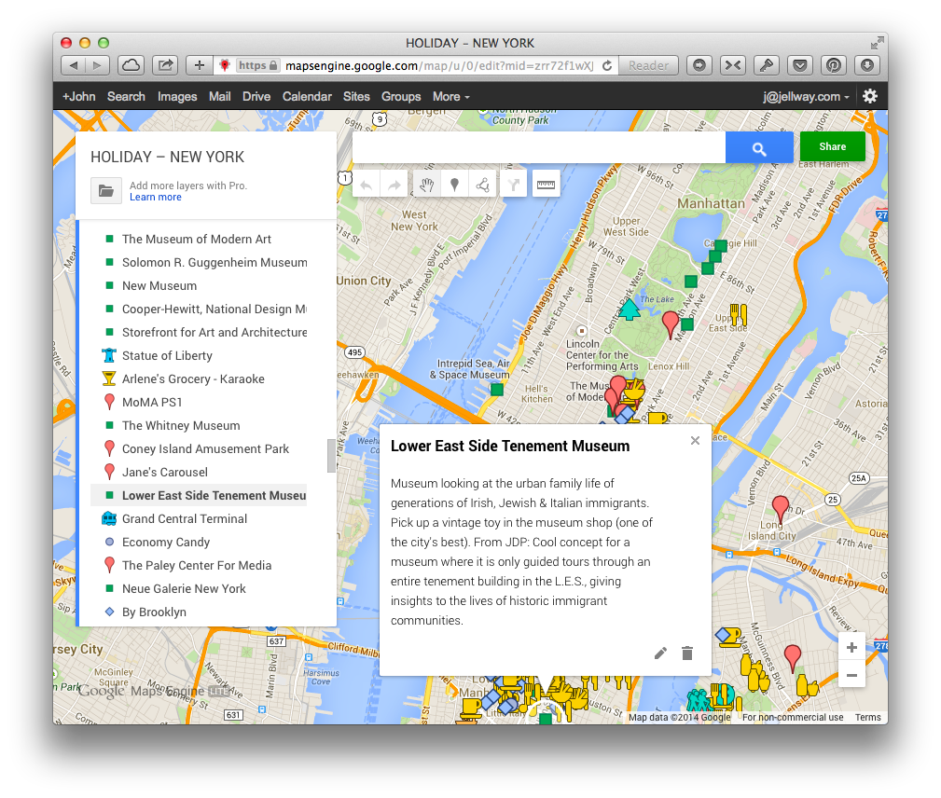Viewport: 941px width, 798px height.
Task: Select Storefront for Art and Architecture
Action: [214, 333]
